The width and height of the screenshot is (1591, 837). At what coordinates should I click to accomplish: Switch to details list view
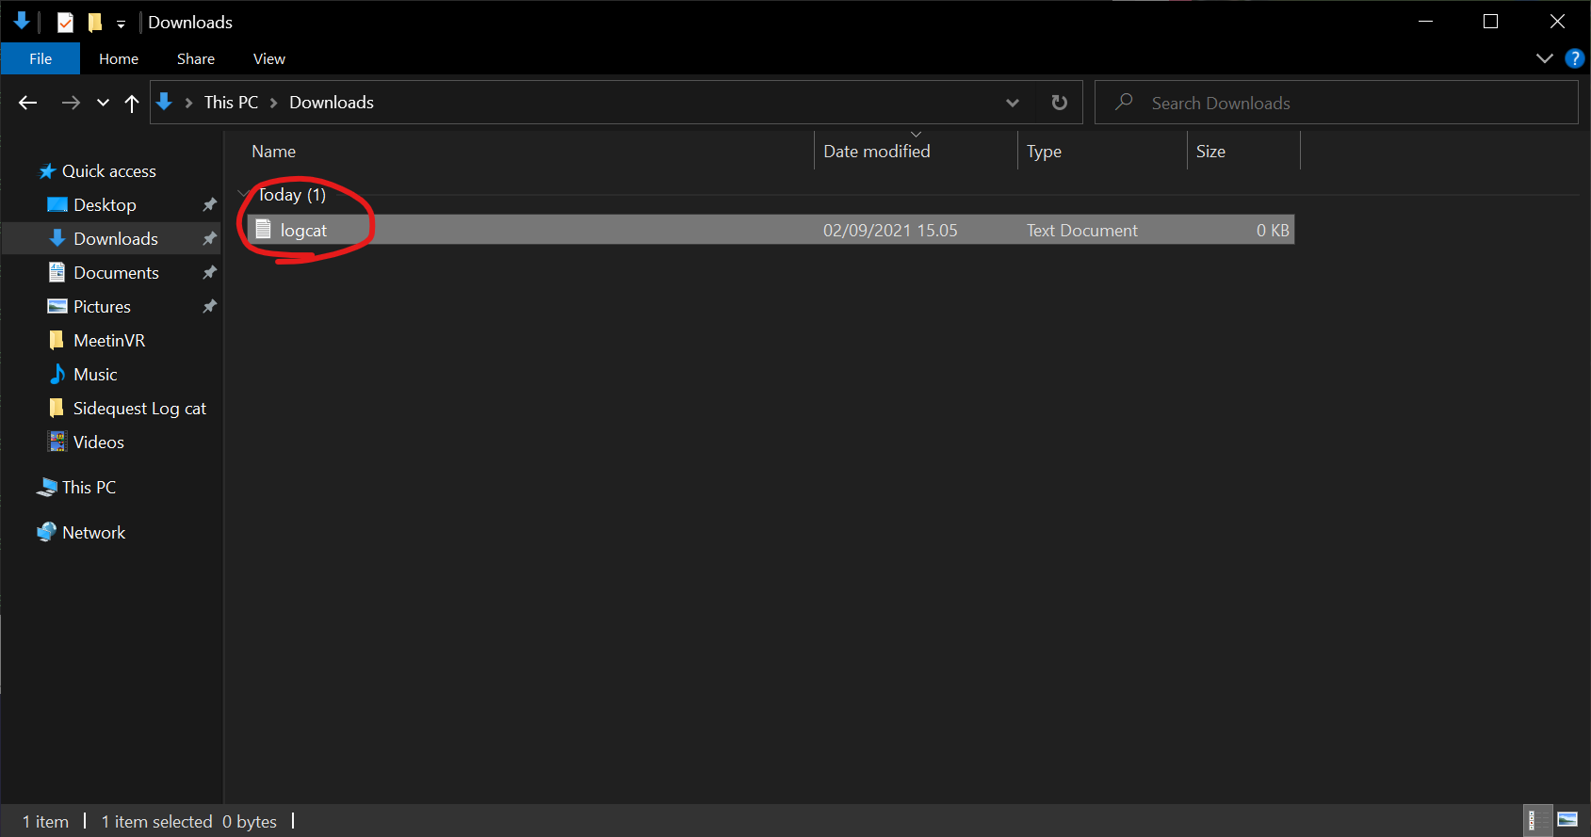point(1534,820)
